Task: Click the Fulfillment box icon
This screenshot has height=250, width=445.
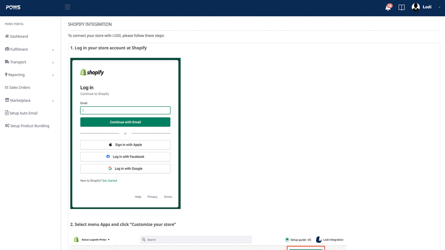Action: pos(7,49)
